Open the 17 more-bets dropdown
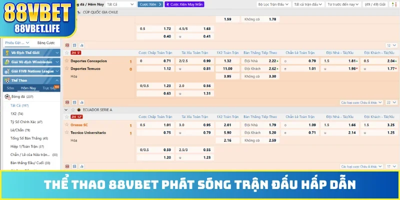Image resolution: width=400 pixels, height=200 pixels. point(391,166)
